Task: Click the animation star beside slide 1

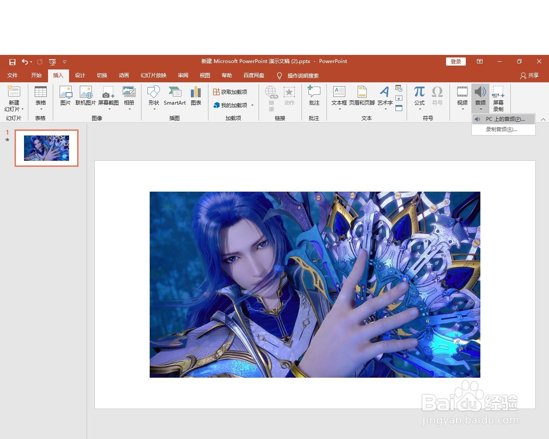Action: point(7,140)
